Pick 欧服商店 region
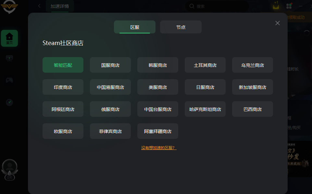Viewport: 312px width, 194px height. coord(63,131)
